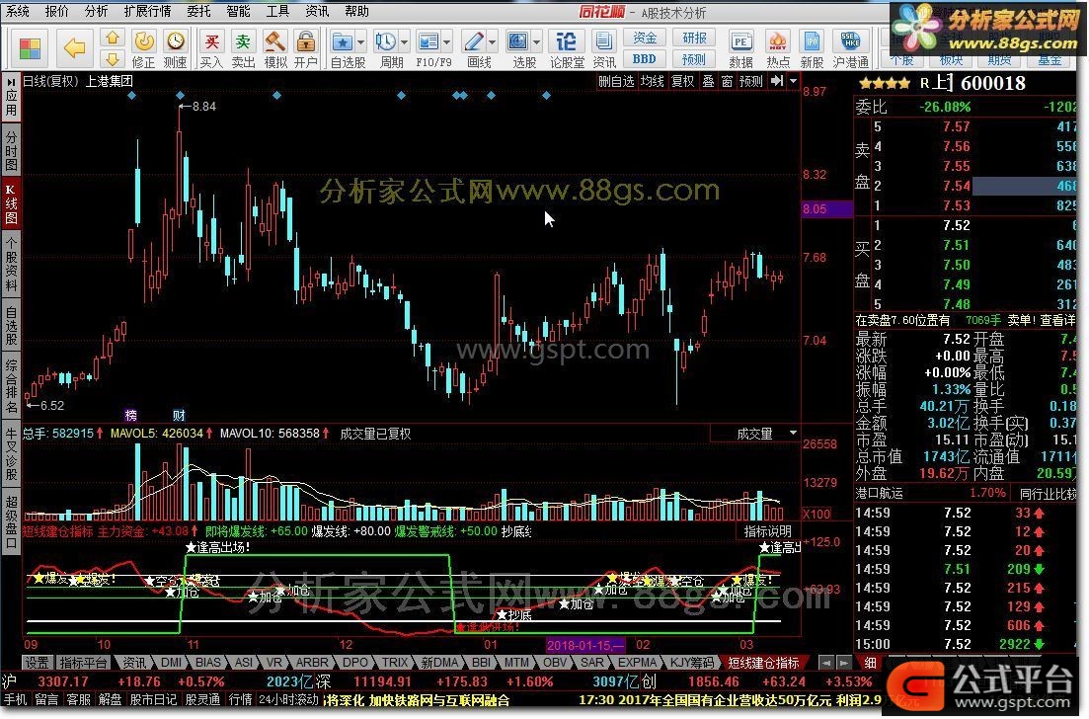Open the 综合排名 sidebar item

[11, 386]
